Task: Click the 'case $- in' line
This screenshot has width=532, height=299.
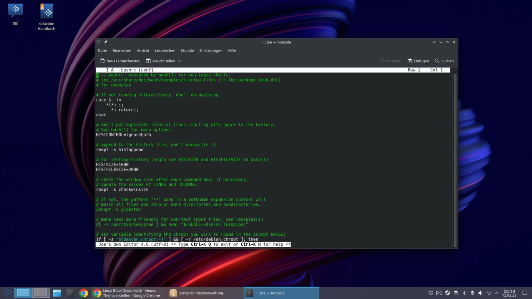Action: click(x=108, y=100)
